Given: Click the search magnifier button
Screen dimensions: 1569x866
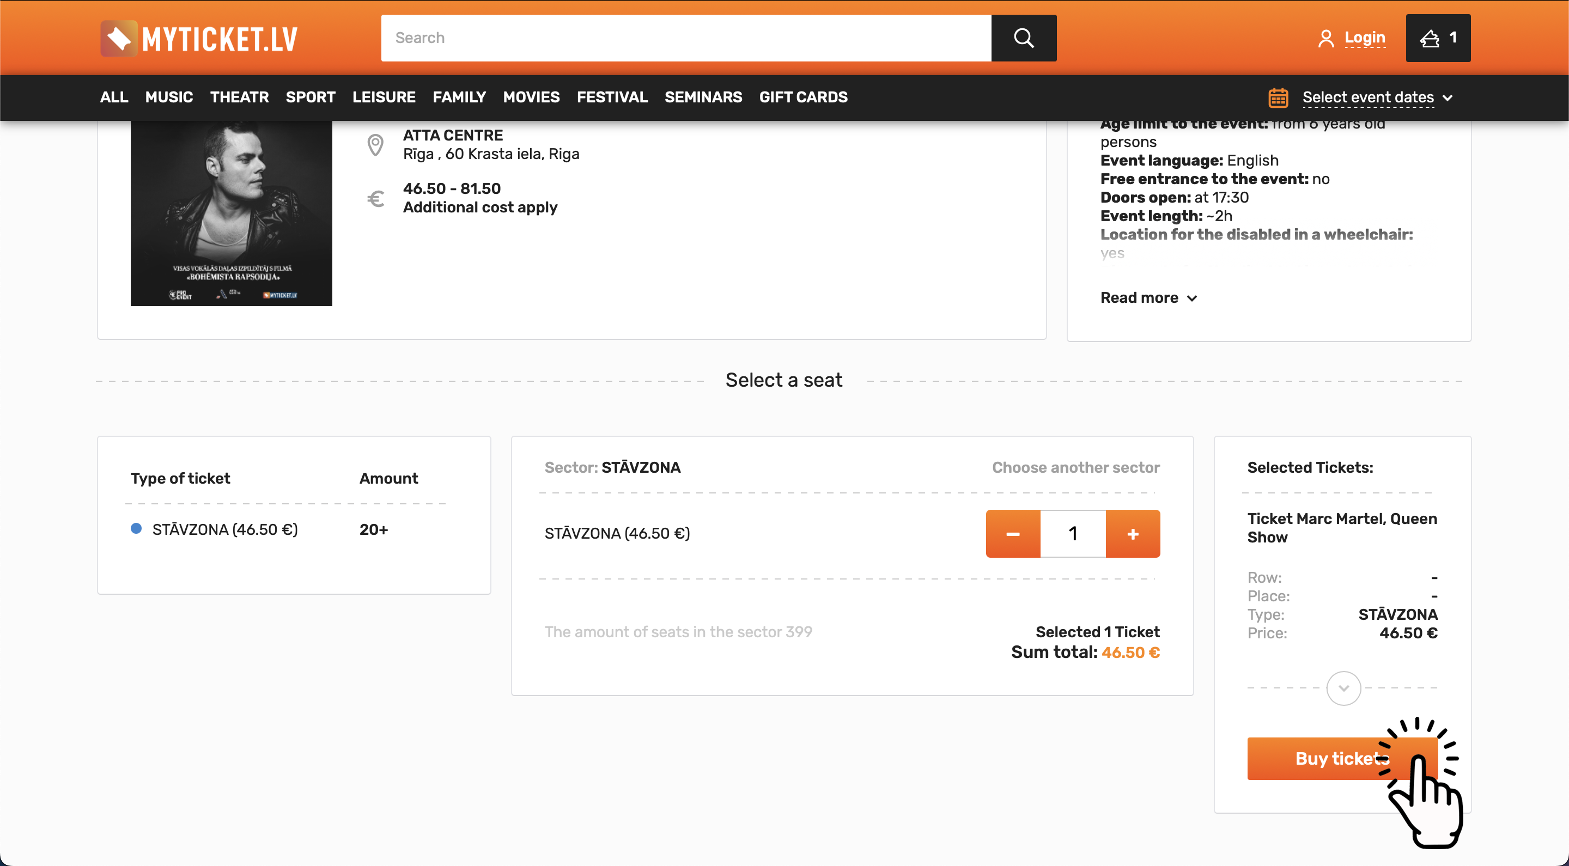Looking at the screenshot, I should pos(1023,38).
